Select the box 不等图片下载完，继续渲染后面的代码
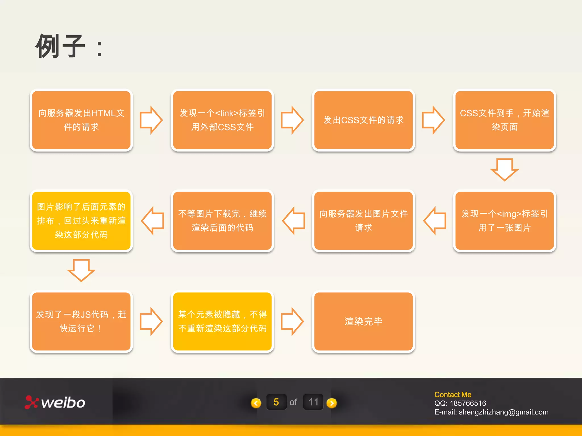582x436 pixels. (x=222, y=221)
